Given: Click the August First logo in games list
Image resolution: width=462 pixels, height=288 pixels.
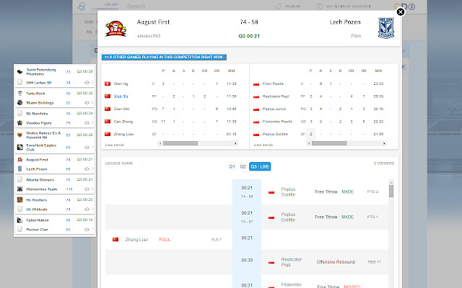Looking at the screenshot, I should (x=19, y=160).
